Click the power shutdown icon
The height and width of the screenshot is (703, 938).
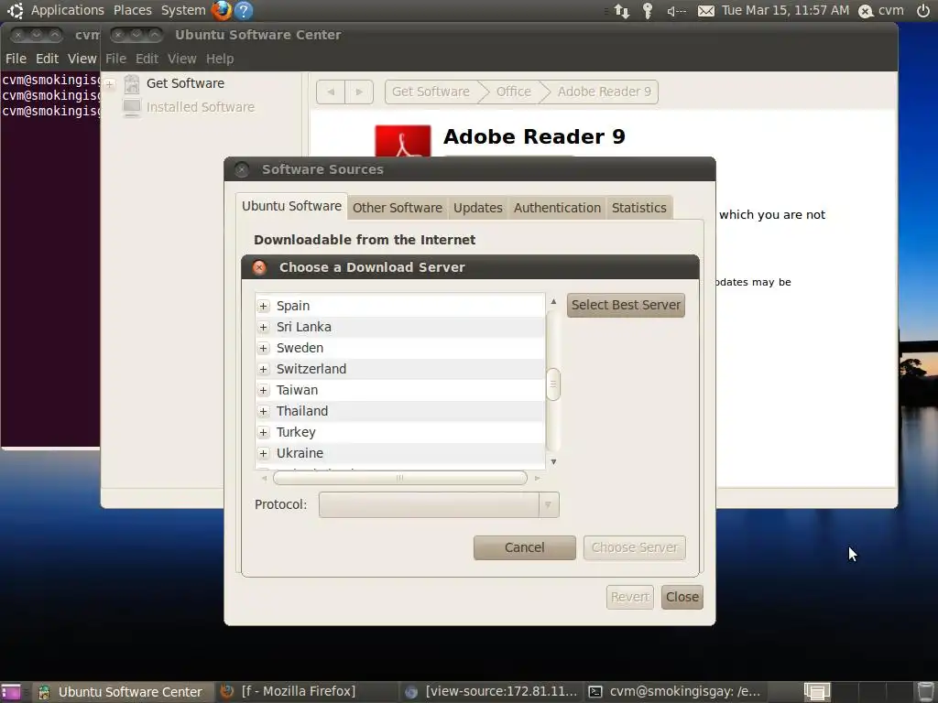click(923, 10)
